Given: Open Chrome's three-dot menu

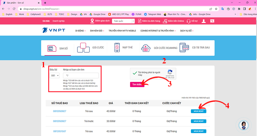Looking at the screenshot, I should tap(255, 9).
